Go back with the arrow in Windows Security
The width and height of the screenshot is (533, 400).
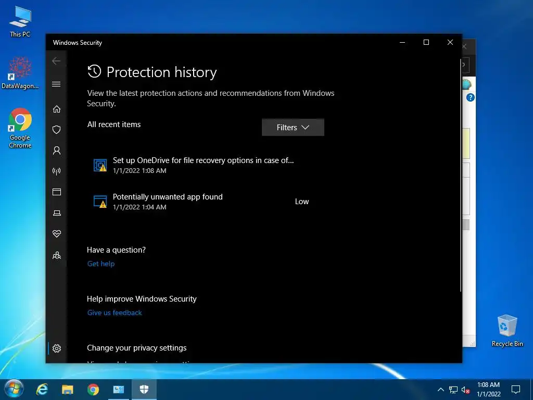point(56,61)
